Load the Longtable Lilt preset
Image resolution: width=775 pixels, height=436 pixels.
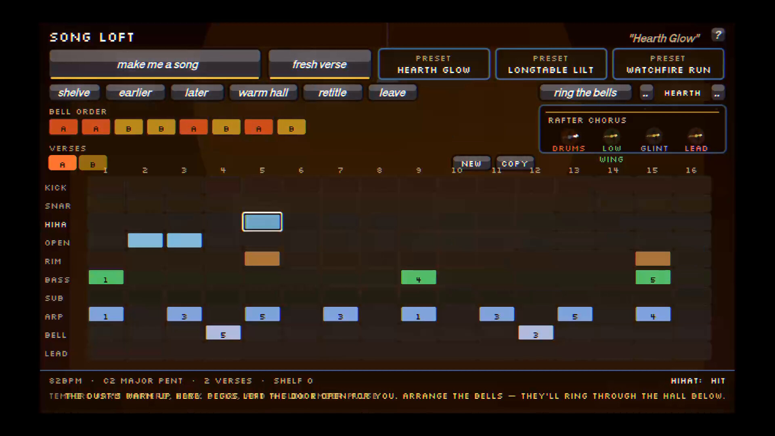(x=551, y=64)
